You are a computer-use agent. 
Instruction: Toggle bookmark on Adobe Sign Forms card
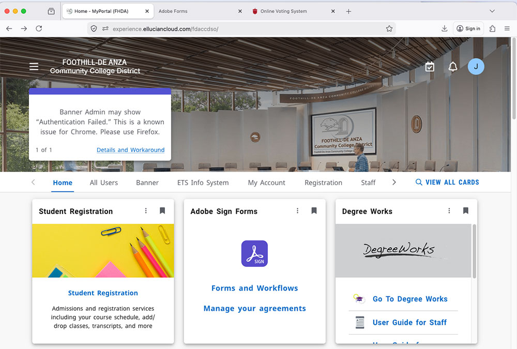click(x=314, y=211)
